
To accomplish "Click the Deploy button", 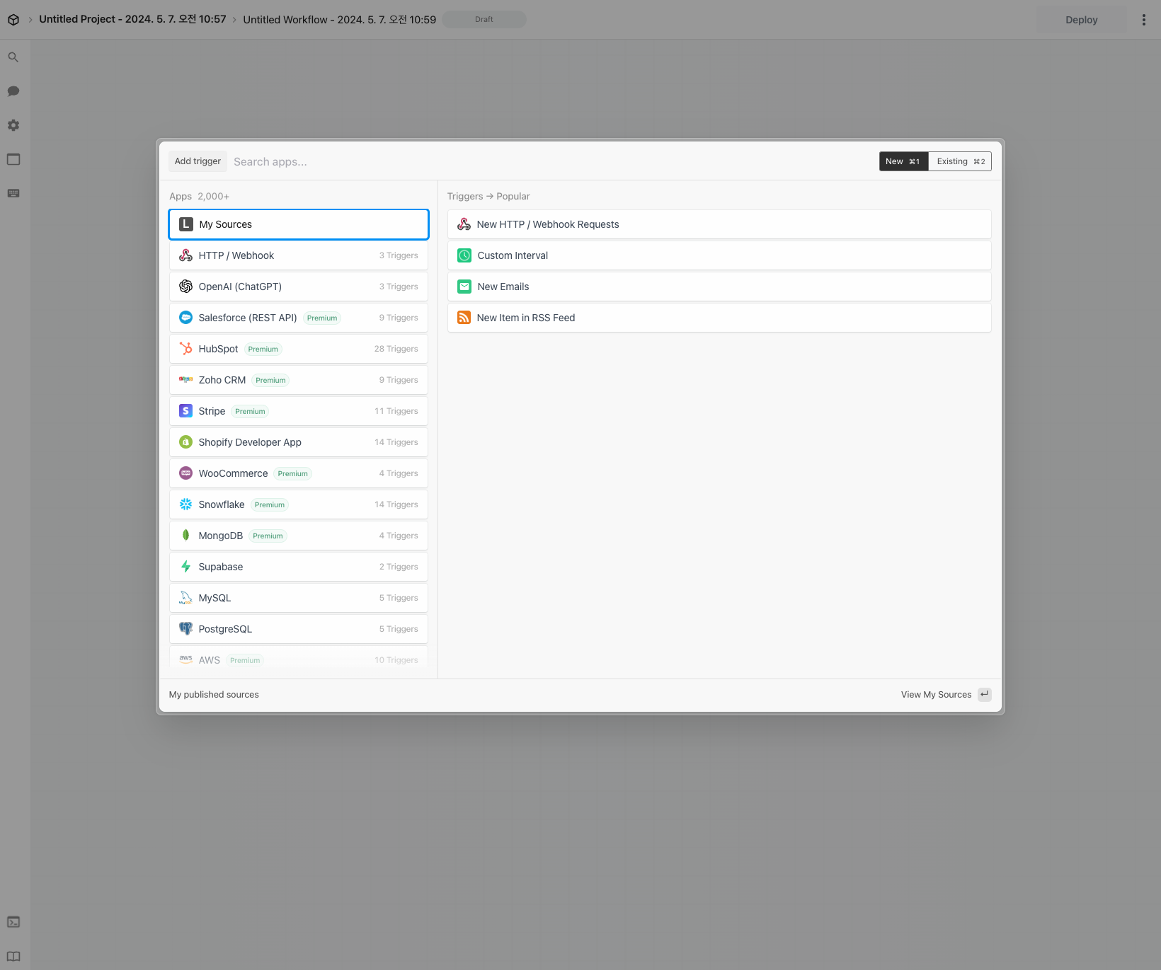I will [1081, 20].
